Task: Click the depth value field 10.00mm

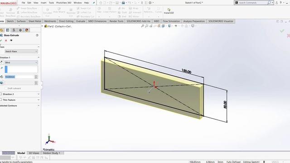Action: (x=19, y=77)
